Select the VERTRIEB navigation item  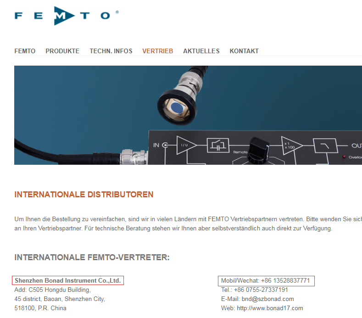click(158, 51)
